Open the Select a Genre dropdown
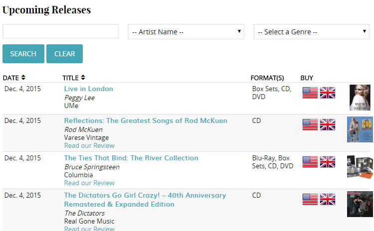 click(x=311, y=31)
